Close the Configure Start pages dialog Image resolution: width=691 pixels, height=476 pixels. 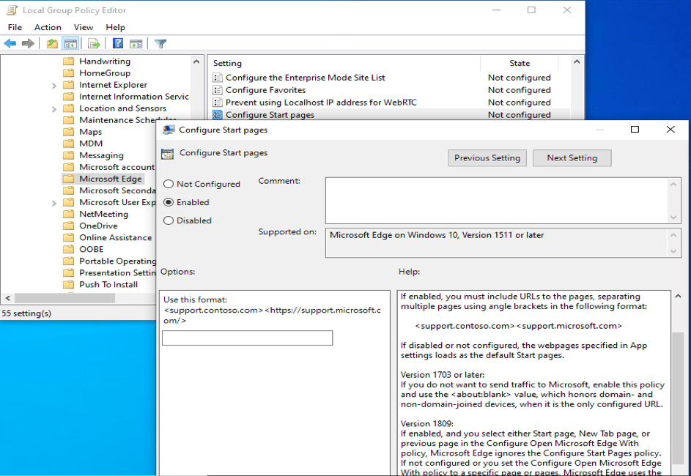point(670,130)
